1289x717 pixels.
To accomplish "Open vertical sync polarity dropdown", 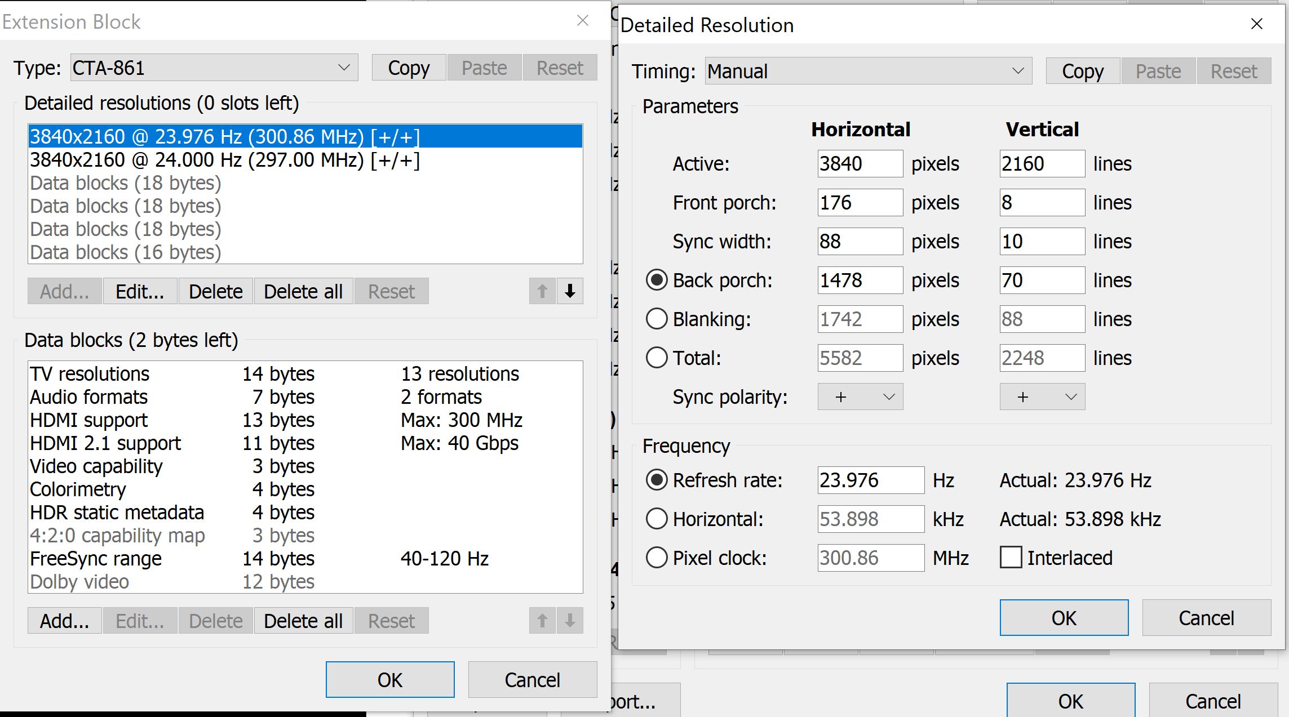I will pyautogui.click(x=1042, y=397).
